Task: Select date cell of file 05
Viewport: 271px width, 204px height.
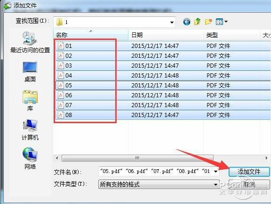Action: pyautogui.click(x=155, y=85)
